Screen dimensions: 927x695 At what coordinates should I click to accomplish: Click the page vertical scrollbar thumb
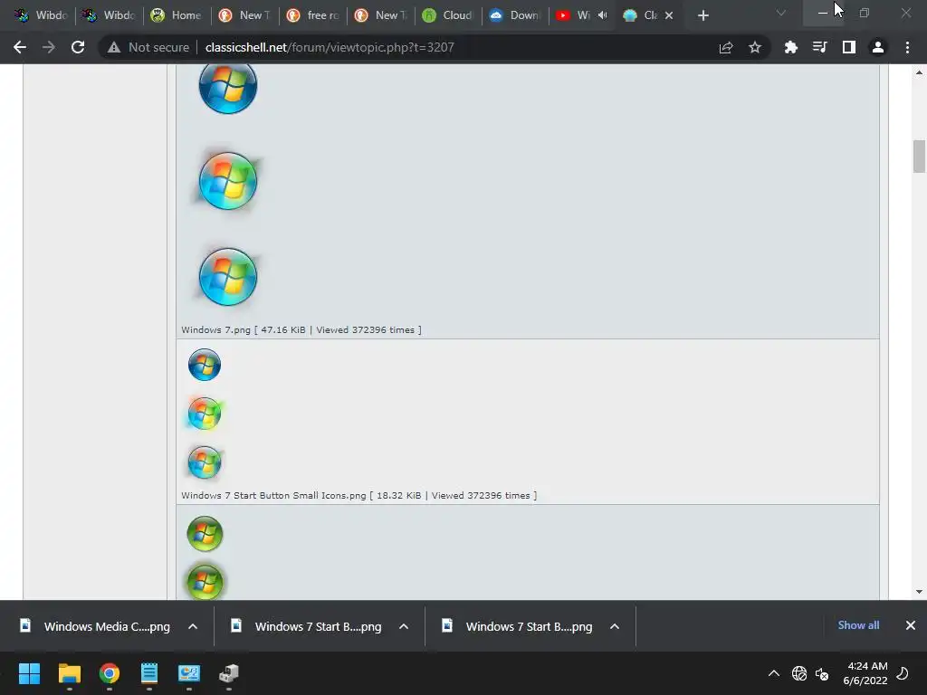click(919, 156)
